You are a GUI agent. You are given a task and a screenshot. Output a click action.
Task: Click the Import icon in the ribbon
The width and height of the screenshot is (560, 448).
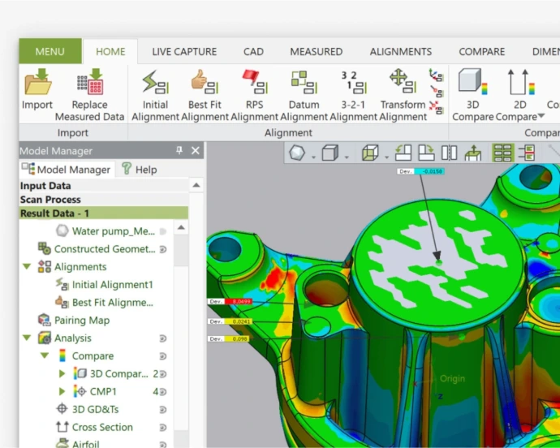click(37, 83)
